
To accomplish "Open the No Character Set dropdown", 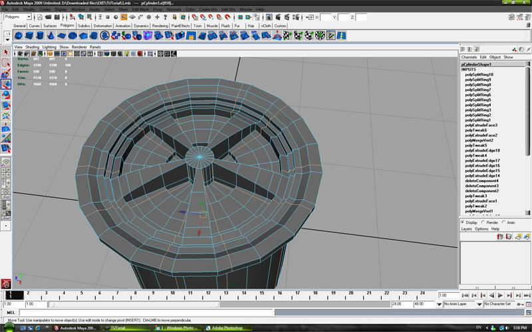I will pyautogui.click(x=497, y=304).
